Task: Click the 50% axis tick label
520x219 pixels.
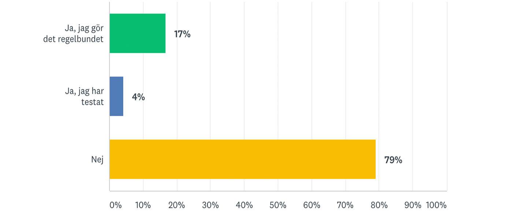Action: [278, 205]
